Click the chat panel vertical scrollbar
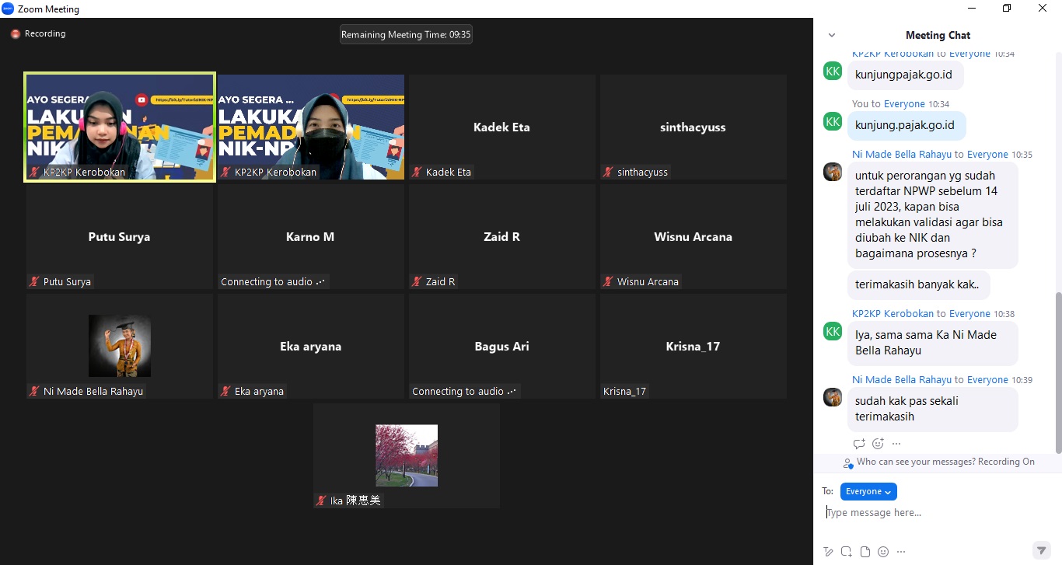The height and width of the screenshot is (565, 1062). click(1057, 371)
